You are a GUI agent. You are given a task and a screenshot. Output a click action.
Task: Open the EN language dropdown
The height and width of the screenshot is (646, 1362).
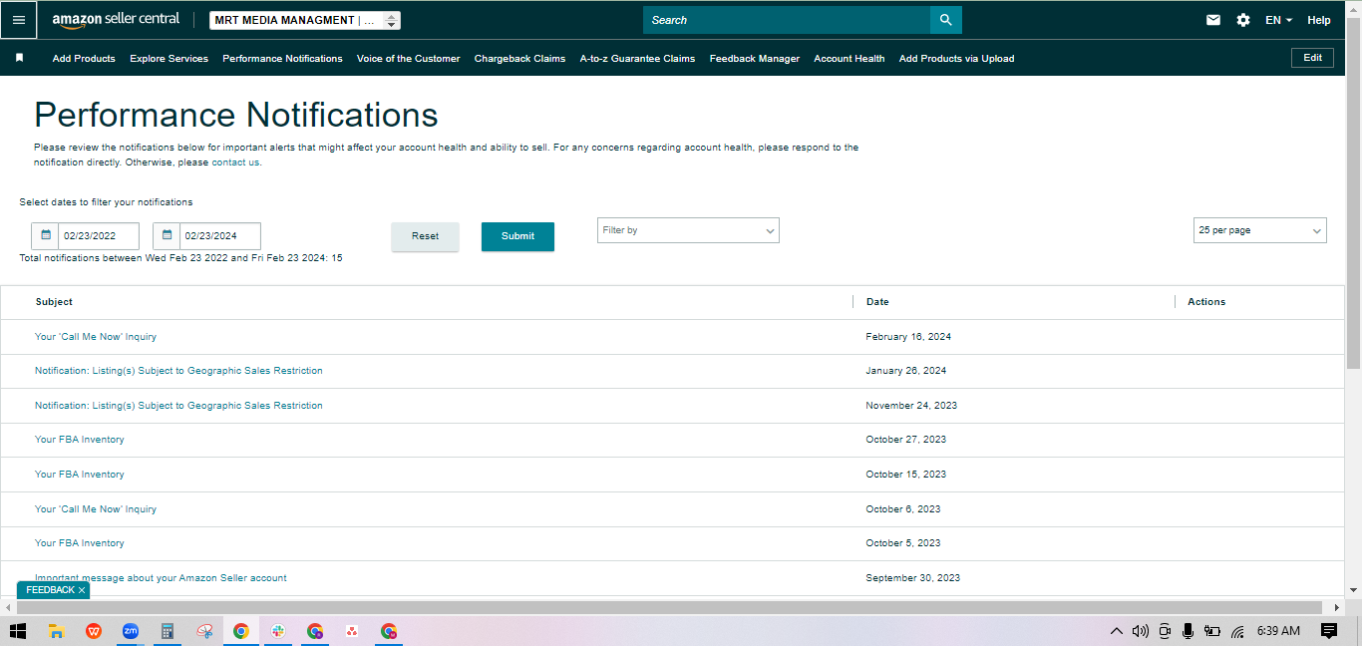coord(1278,20)
